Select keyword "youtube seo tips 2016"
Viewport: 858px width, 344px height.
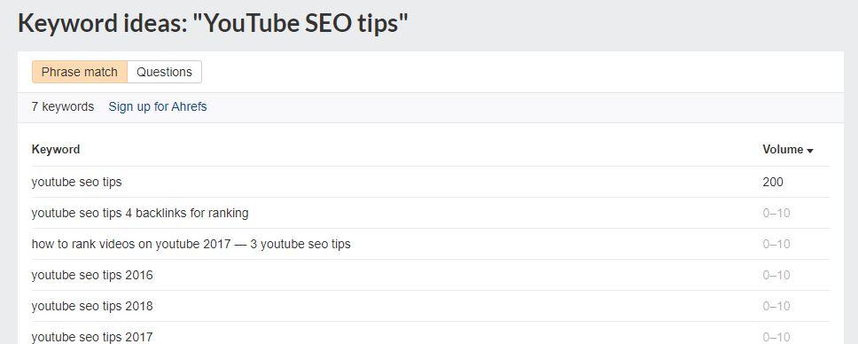[92, 275]
